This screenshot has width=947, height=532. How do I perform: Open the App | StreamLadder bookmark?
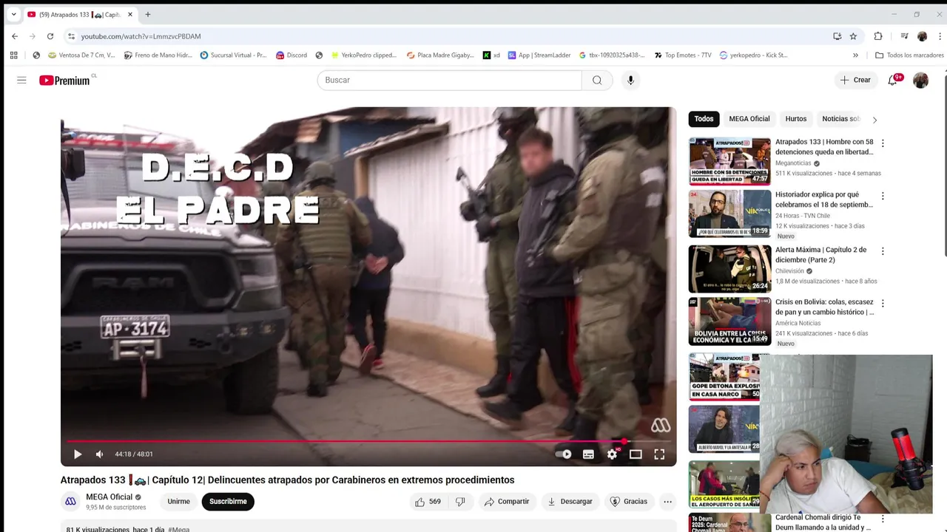[539, 55]
